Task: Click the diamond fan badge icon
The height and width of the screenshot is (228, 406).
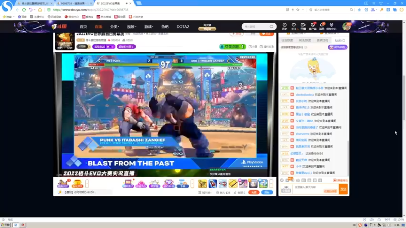Action: click(168, 184)
